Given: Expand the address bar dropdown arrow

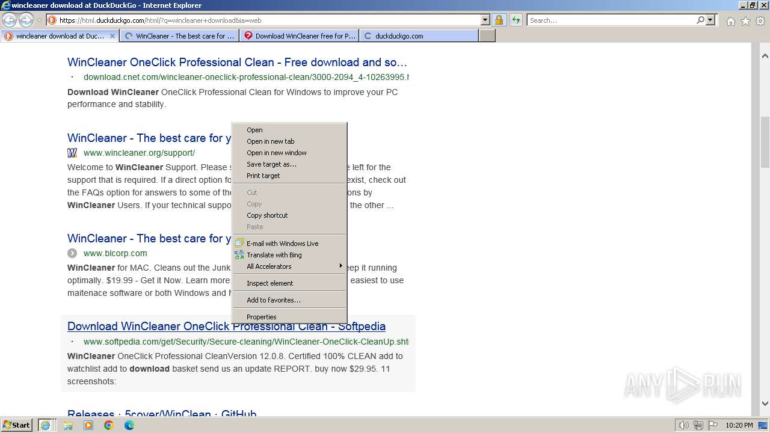Looking at the screenshot, I should click(485, 20).
